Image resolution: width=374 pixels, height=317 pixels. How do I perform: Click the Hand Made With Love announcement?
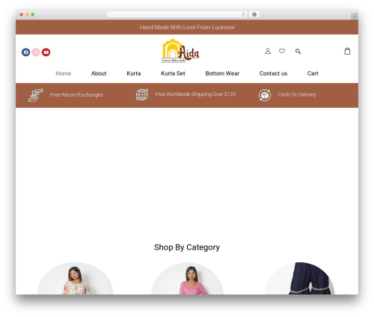187,27
